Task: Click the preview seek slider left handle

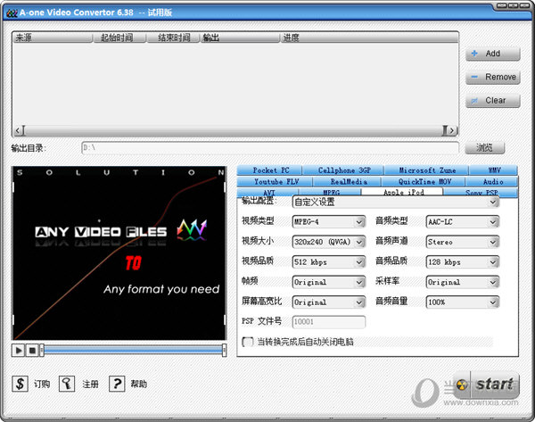Action: click(x=42, y=351)
